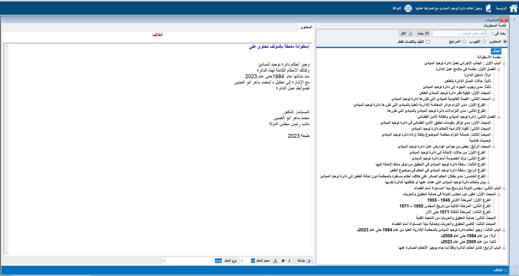519x276 pixels.
Task: Click the blue heading إسطوانة ملحقة بالمؤلف
Action: tap(279, 47)
